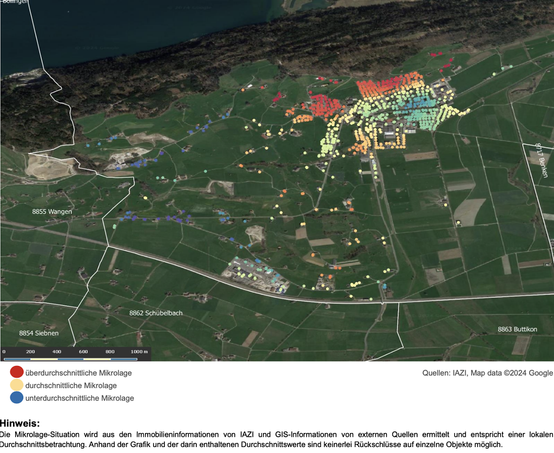
Task: Select the "durchschnittliche Mikrolage" legend label
Action: 71,385
